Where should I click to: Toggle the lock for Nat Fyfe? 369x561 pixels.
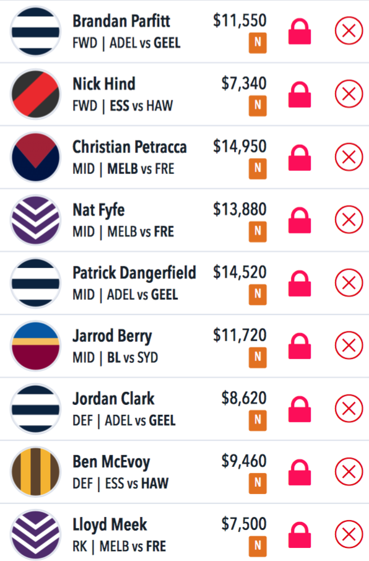300,220
